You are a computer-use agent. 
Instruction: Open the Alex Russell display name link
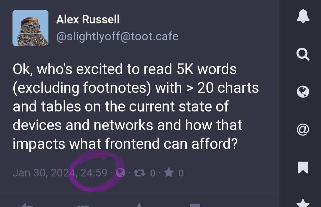[88, 20]
